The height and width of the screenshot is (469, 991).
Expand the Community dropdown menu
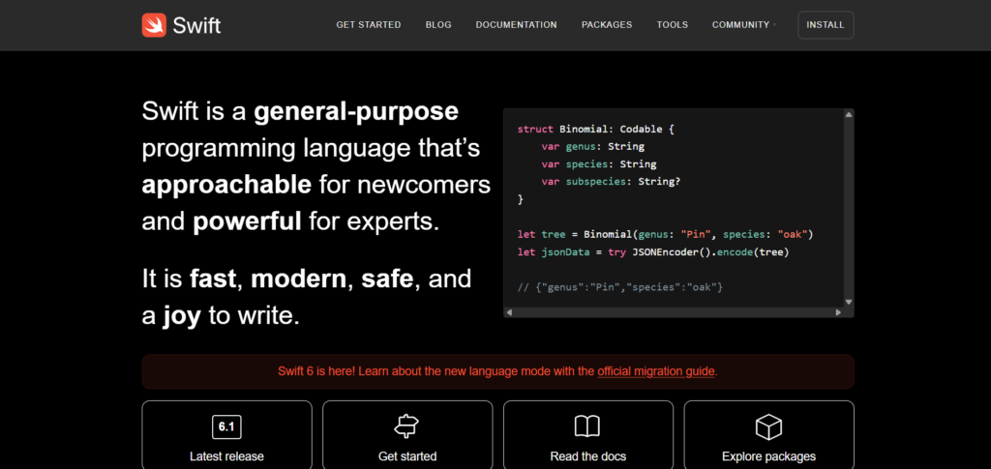tap(744, 25)
